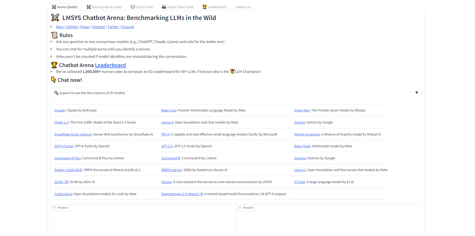Open the Leaderboard tab
The image size is (475, 236).
[215, 7]
